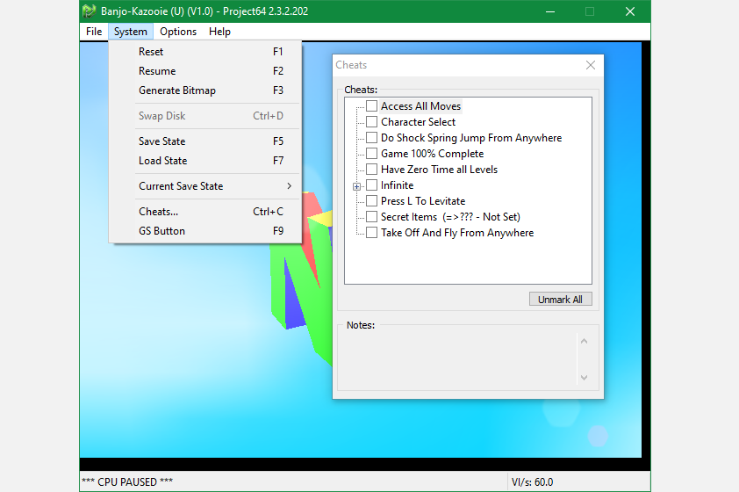Click the Notes scroll down arrow
739x492 pixels.
tap(585, 378)
